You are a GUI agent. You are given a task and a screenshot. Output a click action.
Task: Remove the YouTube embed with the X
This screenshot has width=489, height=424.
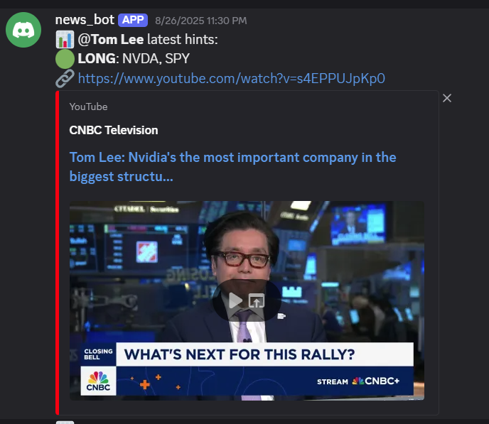[447, 98]
